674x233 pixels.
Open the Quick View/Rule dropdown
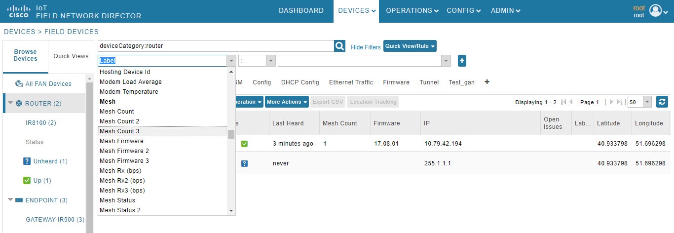coord(410,46)
